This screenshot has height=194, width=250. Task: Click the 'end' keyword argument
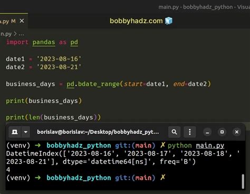pyautogui.click(x=179, y=84)
